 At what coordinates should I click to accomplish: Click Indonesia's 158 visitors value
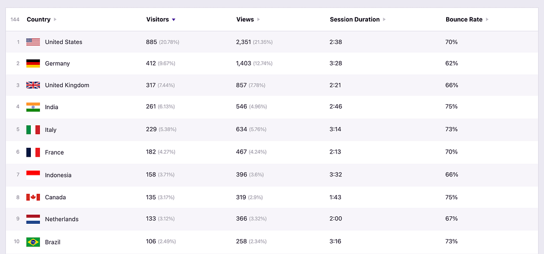pyautogui.click(x=151, y=175)
